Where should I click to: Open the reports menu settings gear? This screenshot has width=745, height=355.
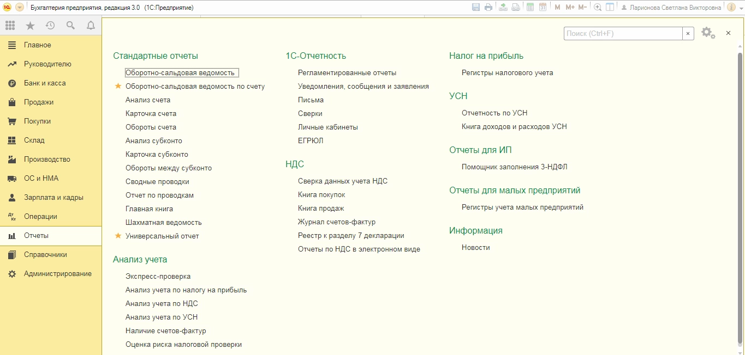708,33
